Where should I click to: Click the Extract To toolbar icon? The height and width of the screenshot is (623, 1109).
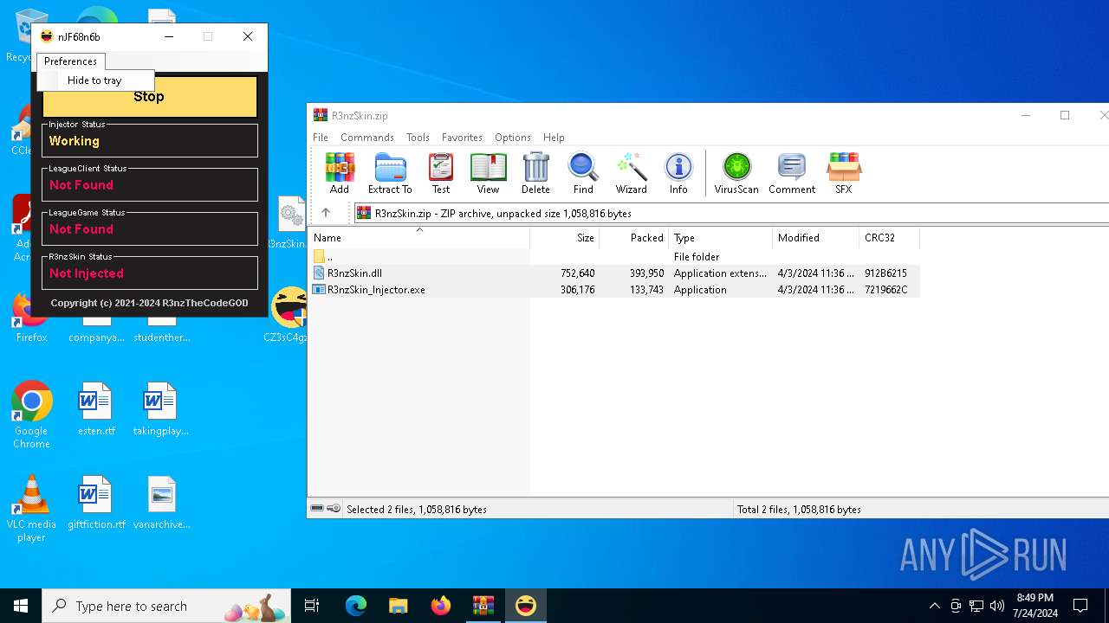point(390,173)
